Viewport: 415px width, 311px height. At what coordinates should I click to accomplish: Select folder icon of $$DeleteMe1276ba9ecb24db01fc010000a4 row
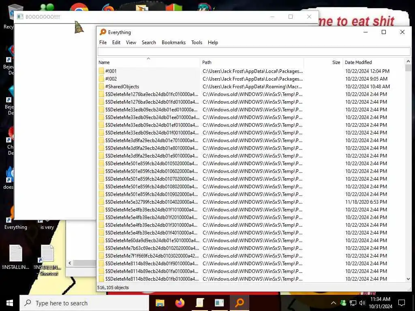101,94
